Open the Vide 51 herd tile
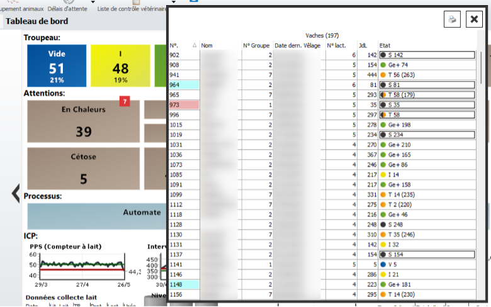The height and width of the screenshot is (307, 491). [x=57, y=65]
